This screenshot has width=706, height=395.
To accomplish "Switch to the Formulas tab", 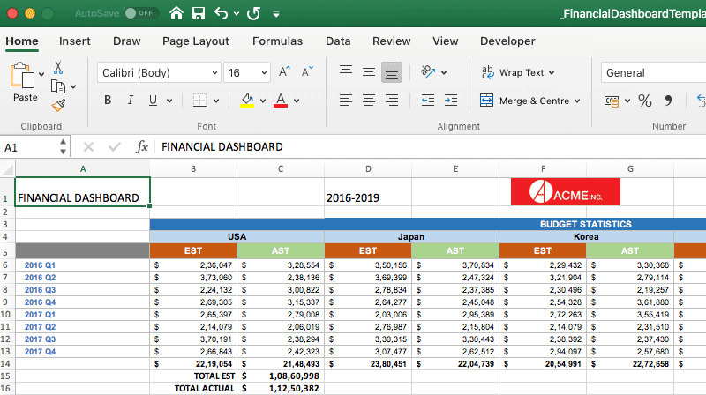I will point(277,41).
